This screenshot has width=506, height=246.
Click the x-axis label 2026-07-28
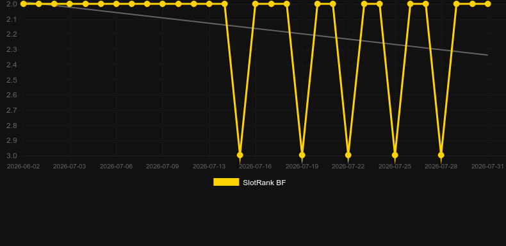pyautogui.click(x=441, y=167)
